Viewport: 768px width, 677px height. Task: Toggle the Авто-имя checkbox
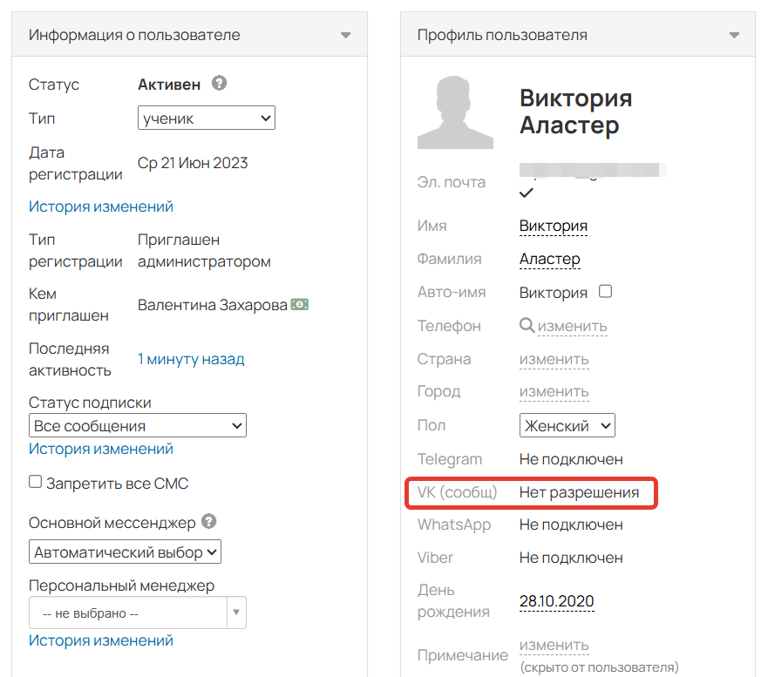605,291
